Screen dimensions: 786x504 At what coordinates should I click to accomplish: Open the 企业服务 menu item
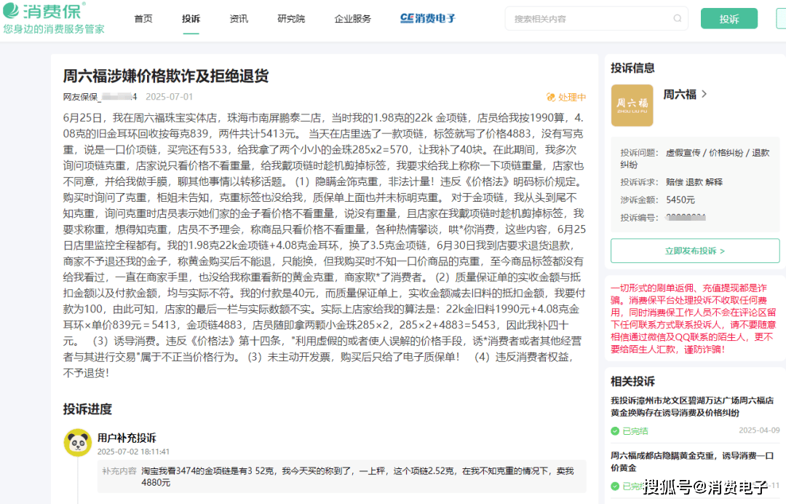click(x=353, y=18)
